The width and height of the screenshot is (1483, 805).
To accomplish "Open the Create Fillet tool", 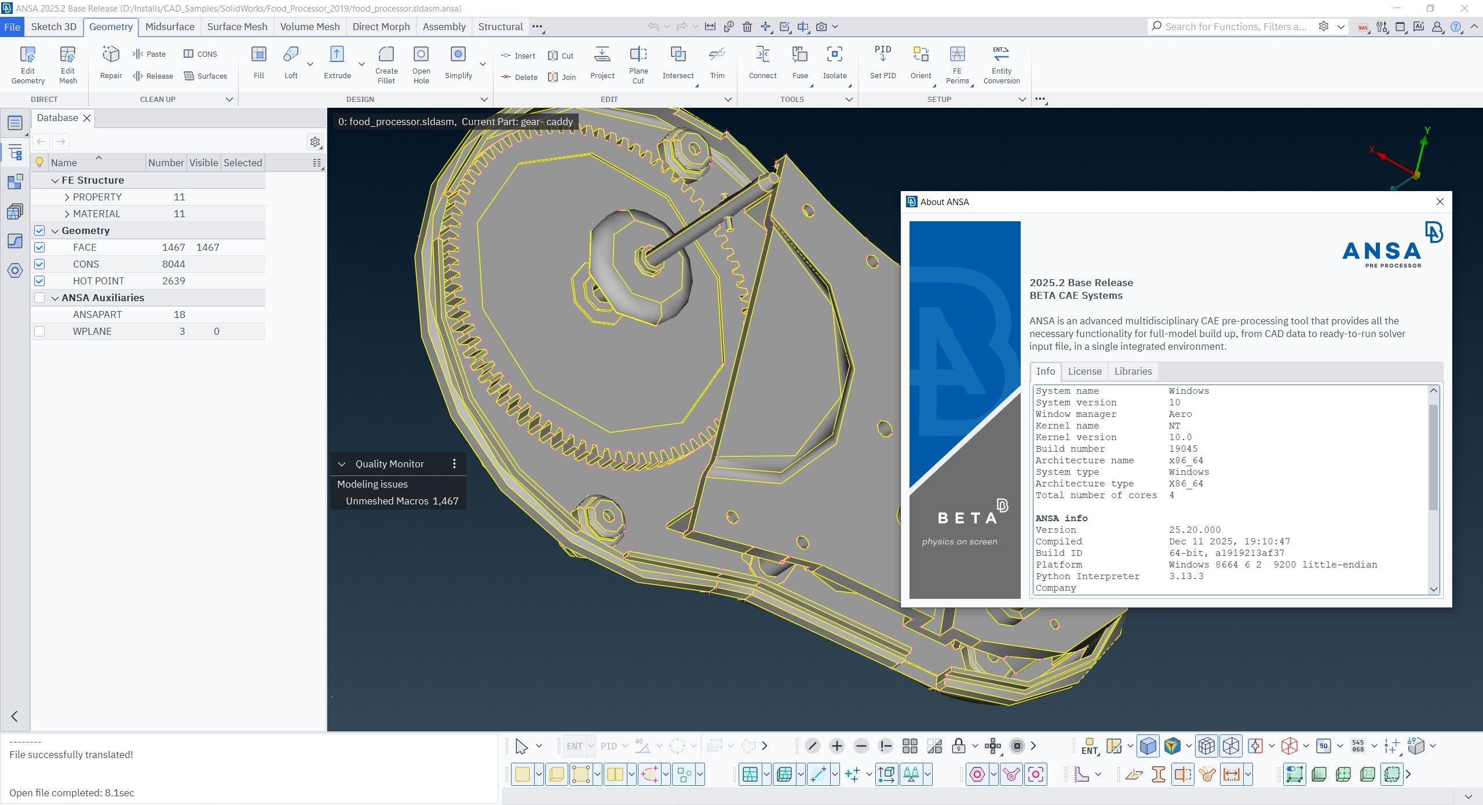I will pyautogui.click(x=386, y=64).
